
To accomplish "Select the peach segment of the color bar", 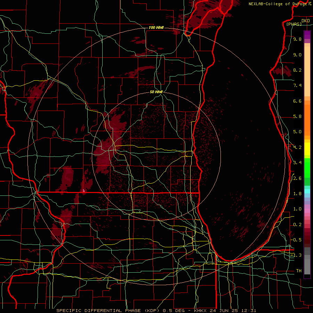I will pos(307,70).
